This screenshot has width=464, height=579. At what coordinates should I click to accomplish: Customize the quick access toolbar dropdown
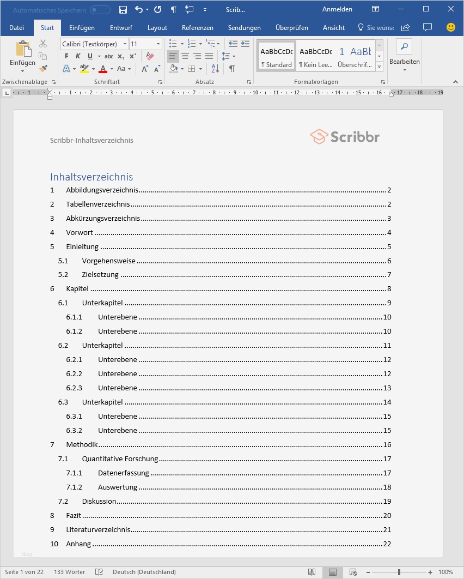[205, 10]
